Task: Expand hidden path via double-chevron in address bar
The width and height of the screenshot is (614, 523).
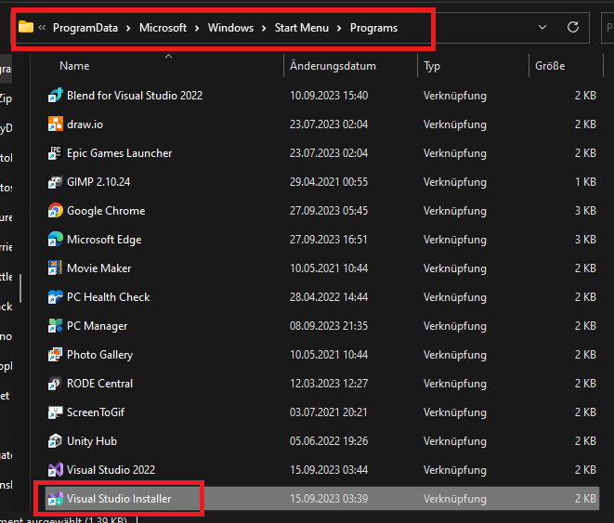Action: coord(42,27)
